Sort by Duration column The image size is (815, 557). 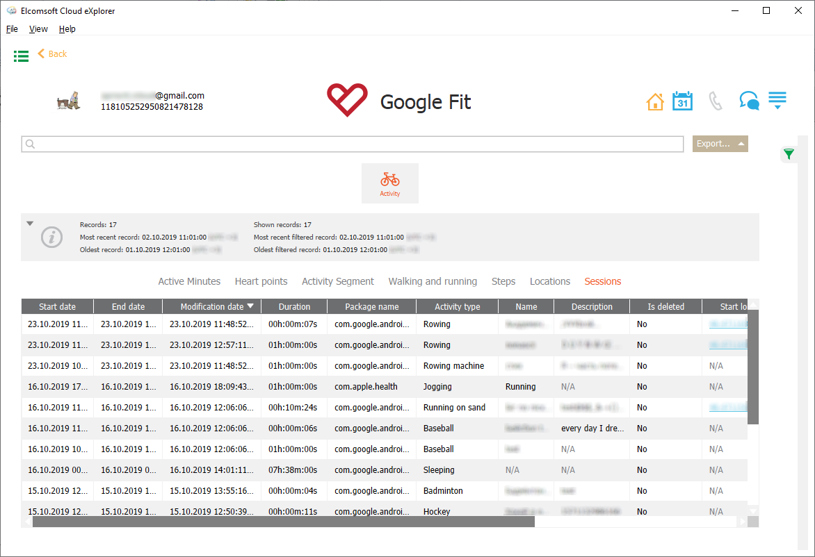(294, 307)
